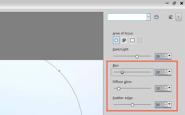Open the Blur pop-up slider arrow
This screenshot has height=115, width=185.
point(169,72)
